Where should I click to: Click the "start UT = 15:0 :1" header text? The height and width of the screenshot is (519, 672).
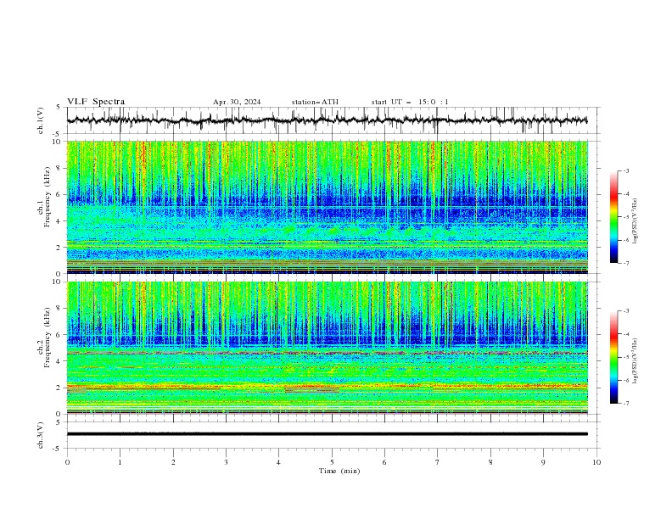410,102
